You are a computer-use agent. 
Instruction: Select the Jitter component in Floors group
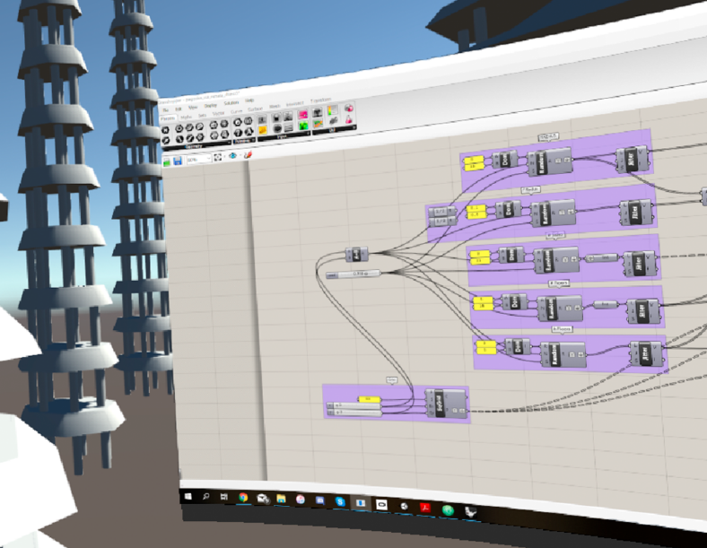pyautogui.click(x=647, y=353)
